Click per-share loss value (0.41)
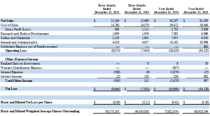This screenshot has height=116, width=210. [175, 102]
